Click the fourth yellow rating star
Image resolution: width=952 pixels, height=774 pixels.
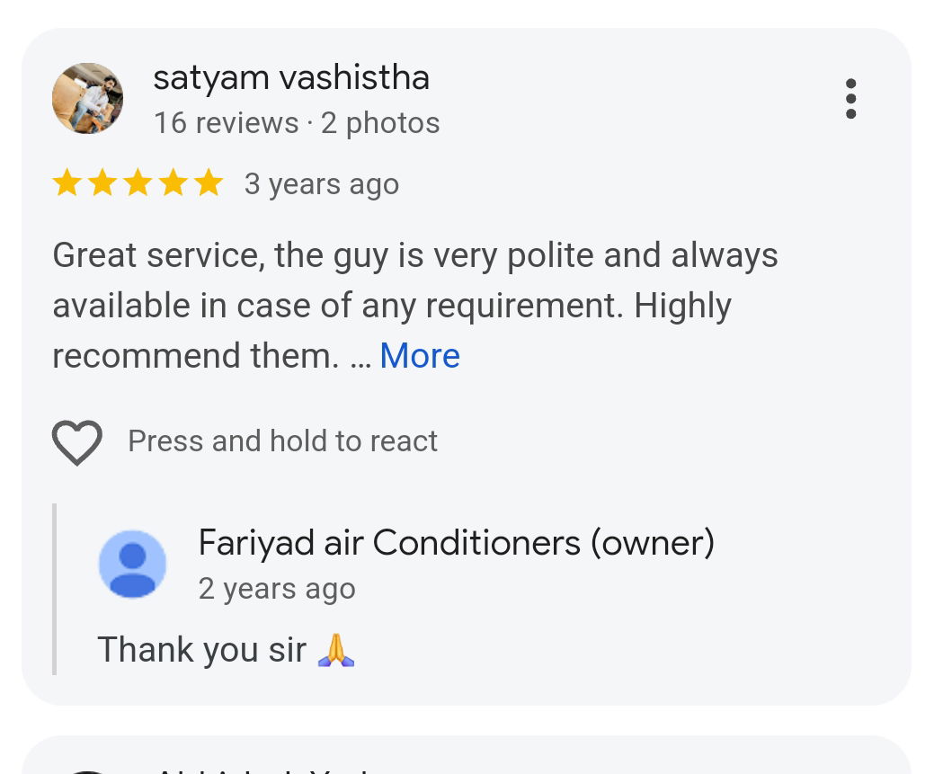pyautogui.click(x=173, y=182)
